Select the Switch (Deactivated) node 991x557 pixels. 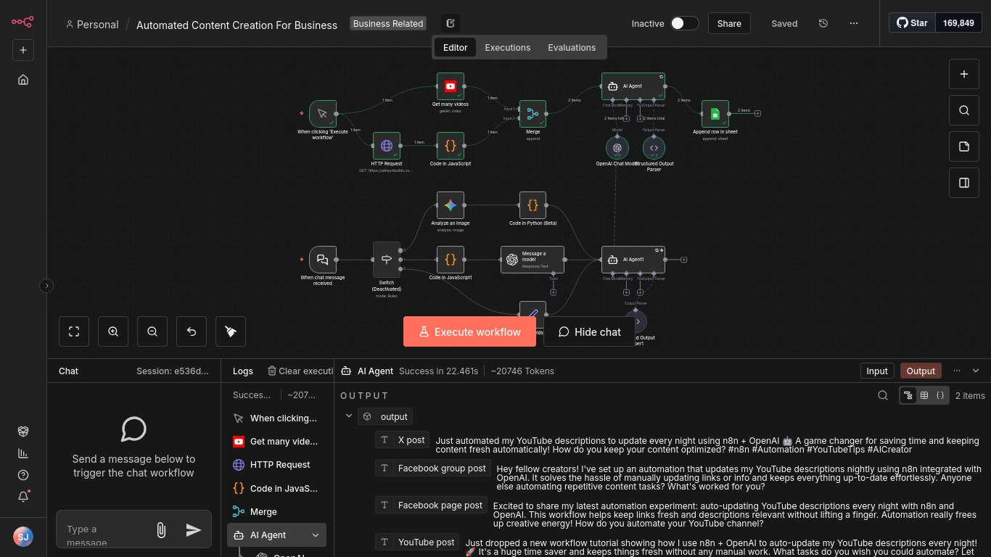point(387,259)
